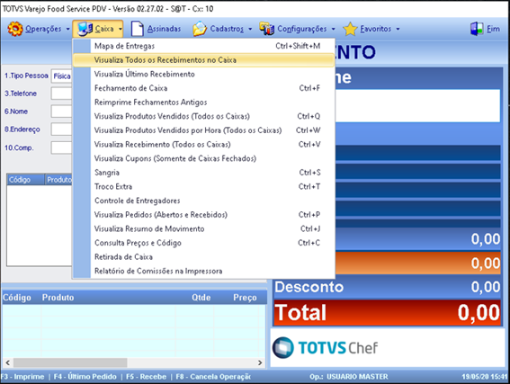
Task: Choose Troco Extra
Action: click(204, 187)
